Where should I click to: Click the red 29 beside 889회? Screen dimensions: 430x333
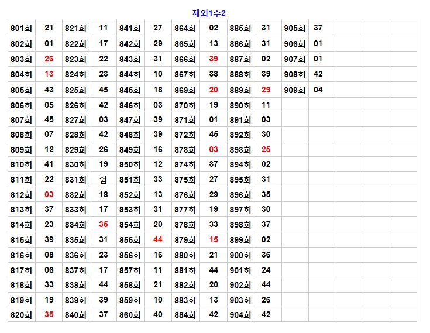pyautogui.click(x=266, y=90)
